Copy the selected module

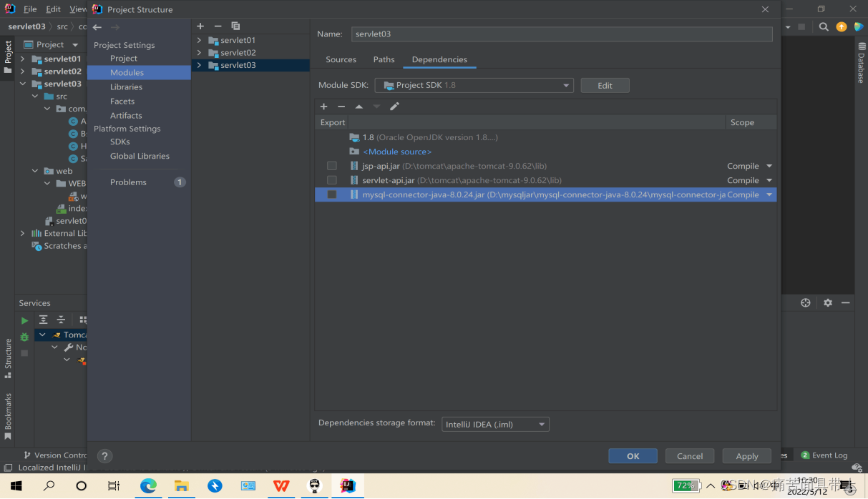pyautogui.click(x=235, y=26)
